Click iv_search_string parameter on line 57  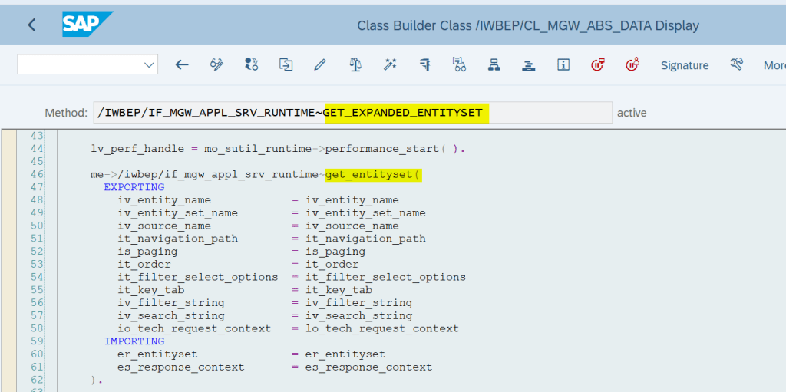click(171, 316)
